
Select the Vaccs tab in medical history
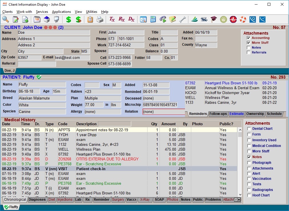point(131,200)
